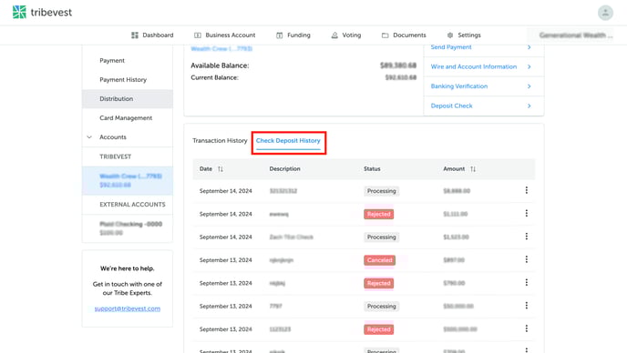627x353 pixels.
Task: Select the Check Deposit History tab
Action: pyautogui.click(x=288, y=140)
